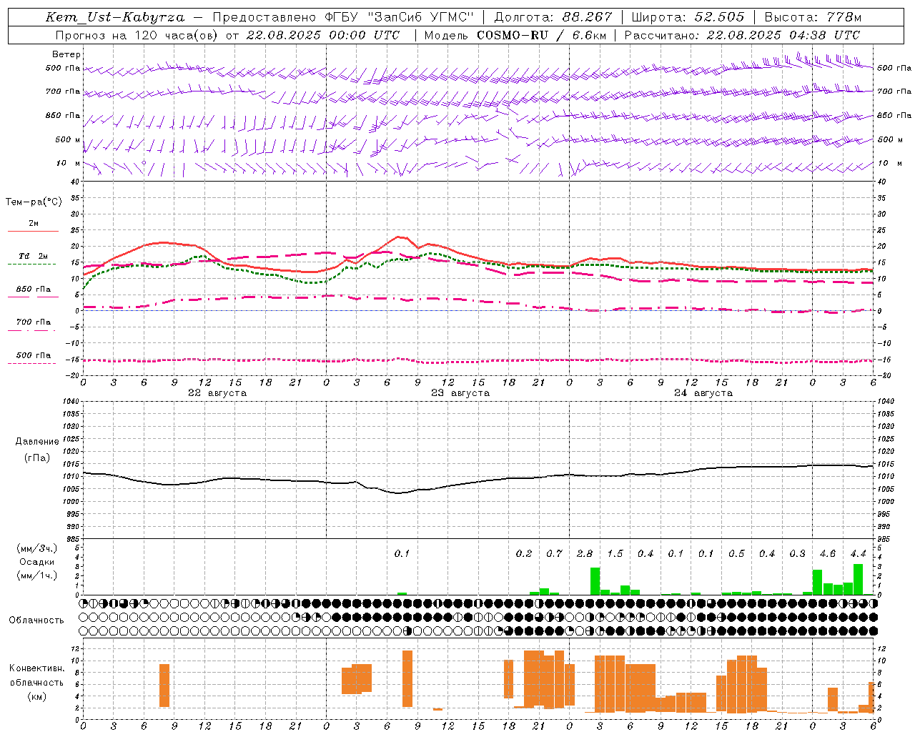The image size is (915, 732).
Task: Click the 'Осадки' precipitation label
Action: (x=37, y=562)
